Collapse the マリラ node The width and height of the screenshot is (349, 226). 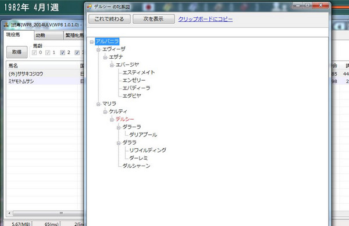click(x=98, y=104)
